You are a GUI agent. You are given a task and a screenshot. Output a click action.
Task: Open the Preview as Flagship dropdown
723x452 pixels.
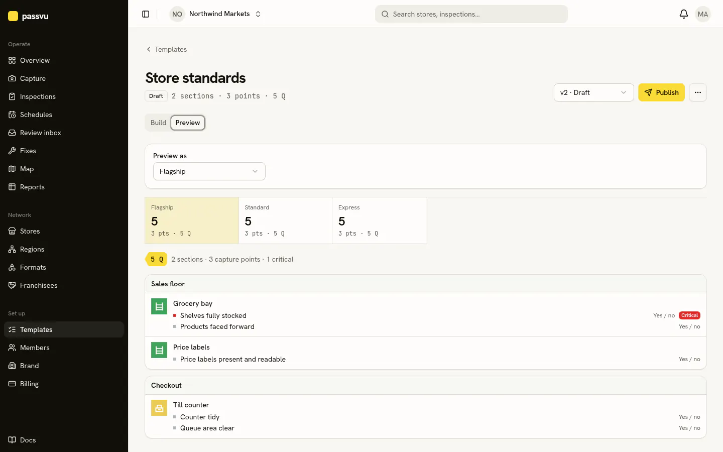pos(209,171)
